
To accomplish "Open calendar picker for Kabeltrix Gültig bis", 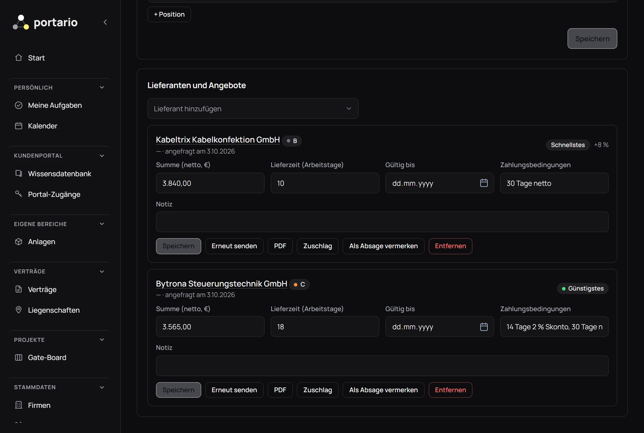I will pos(484,183).
